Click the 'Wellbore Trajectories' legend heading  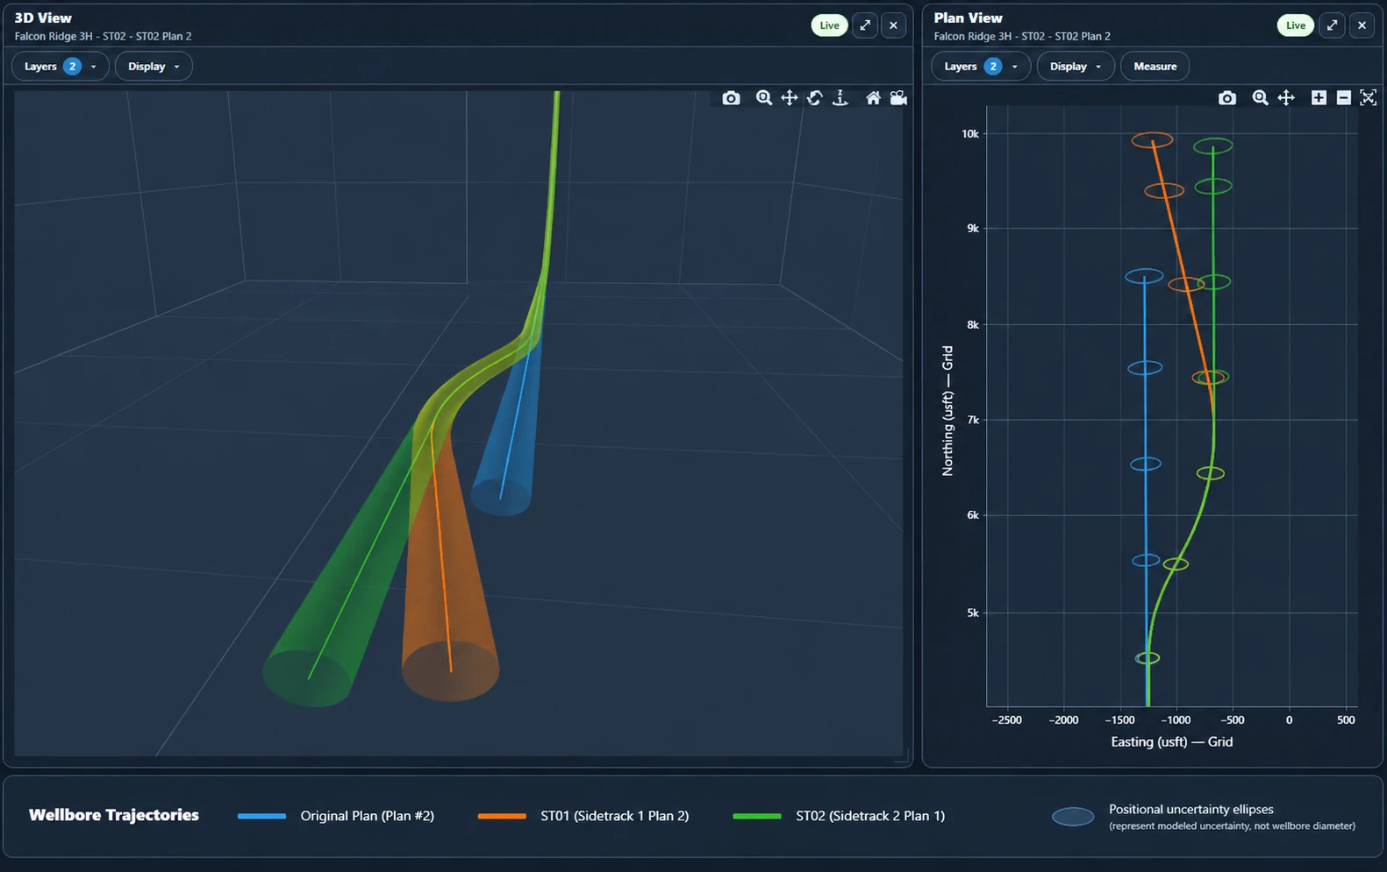(114, 815)
